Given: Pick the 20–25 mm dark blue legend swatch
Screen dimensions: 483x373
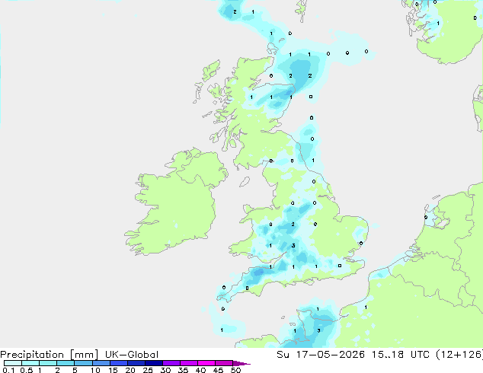Looking at the screenshot, I should 136,363.
